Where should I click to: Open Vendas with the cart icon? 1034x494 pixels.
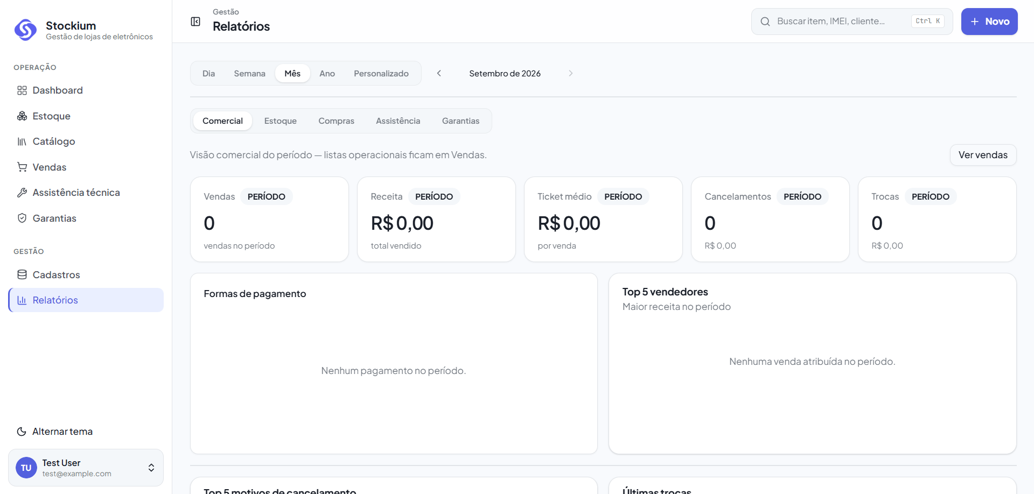pyautogui.click(x=86, y=167)
